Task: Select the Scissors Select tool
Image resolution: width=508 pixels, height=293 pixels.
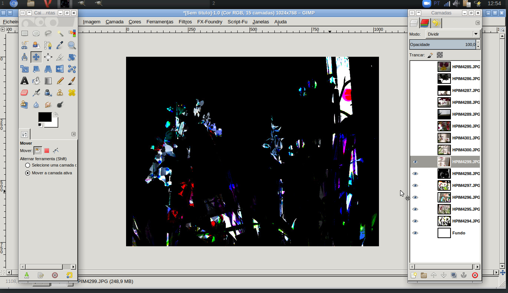Action: pos(24,45)
